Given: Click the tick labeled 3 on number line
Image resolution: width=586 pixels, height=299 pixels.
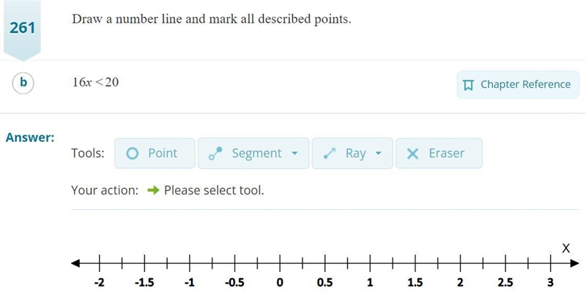Looking at the screenshot, I should pyautogui.click(x=550, y=263).
